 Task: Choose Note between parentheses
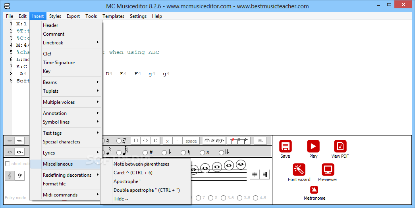[x=146, y=164]
